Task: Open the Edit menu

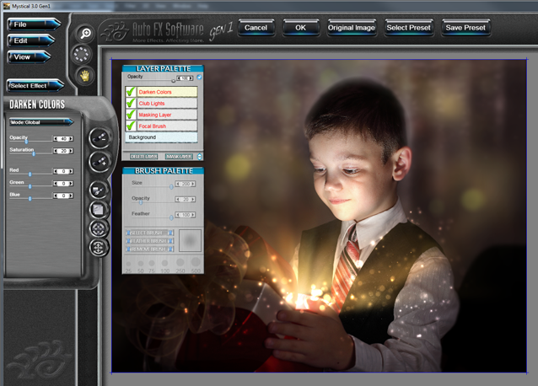Action: [x=31, y=40]
